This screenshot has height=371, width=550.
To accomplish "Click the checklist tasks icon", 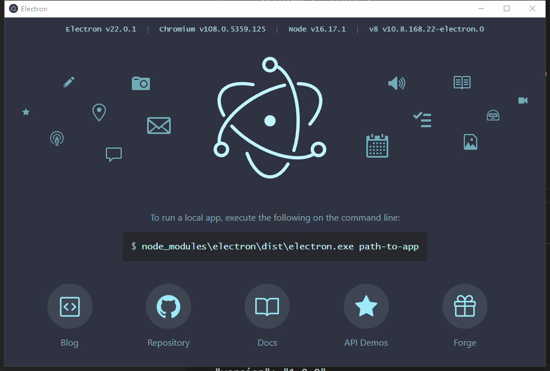I will pos(422,119).
